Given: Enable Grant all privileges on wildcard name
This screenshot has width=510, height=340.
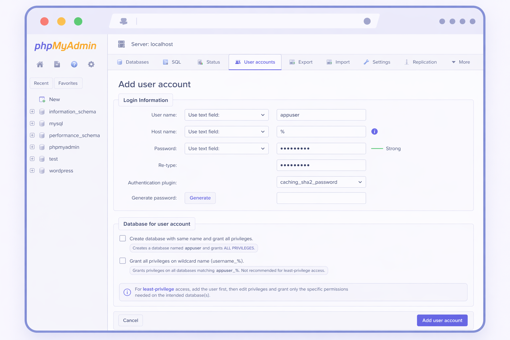Looking at the screenshot, I should (123, 261).
